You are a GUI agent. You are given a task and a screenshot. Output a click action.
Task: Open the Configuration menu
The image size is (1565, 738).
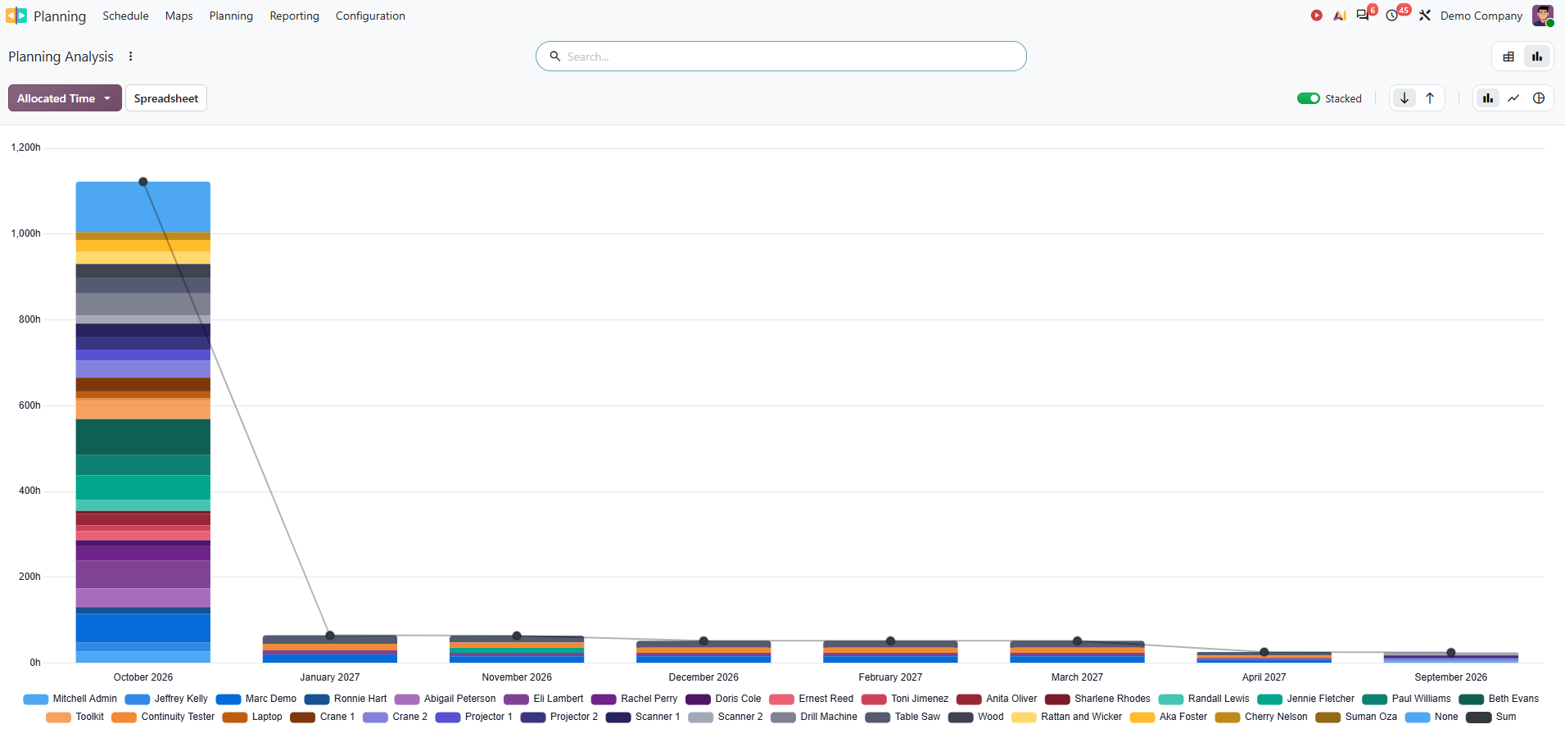[x=370, y=16]
